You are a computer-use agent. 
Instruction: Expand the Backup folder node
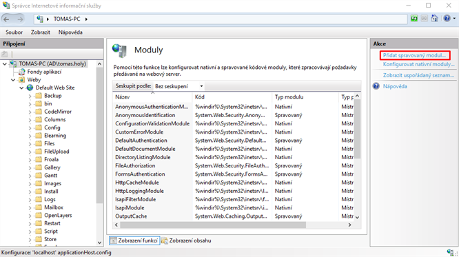coord(30,96)
